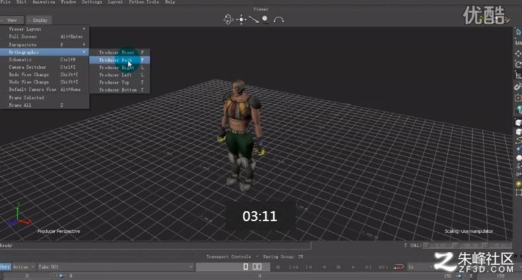Play the animation forward
The image size is (522, 280).
pos(354,267)
